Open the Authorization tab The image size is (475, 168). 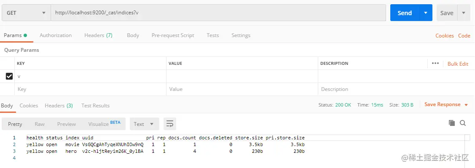click(56, 35)
